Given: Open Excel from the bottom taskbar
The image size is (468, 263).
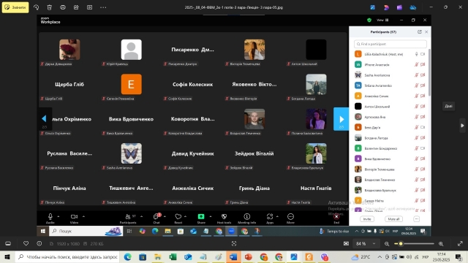Looking at the screenshot, I should point(173,256).
